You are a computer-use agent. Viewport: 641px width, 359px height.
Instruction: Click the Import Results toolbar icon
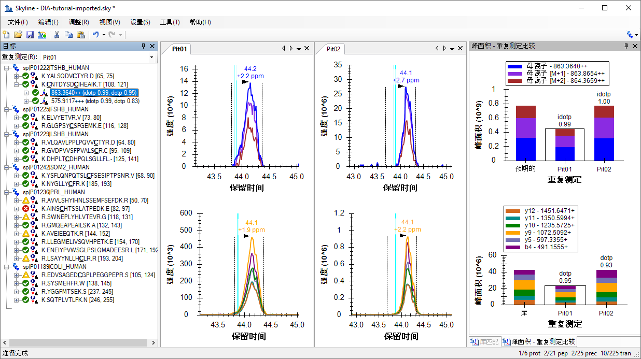click(42, 35)
